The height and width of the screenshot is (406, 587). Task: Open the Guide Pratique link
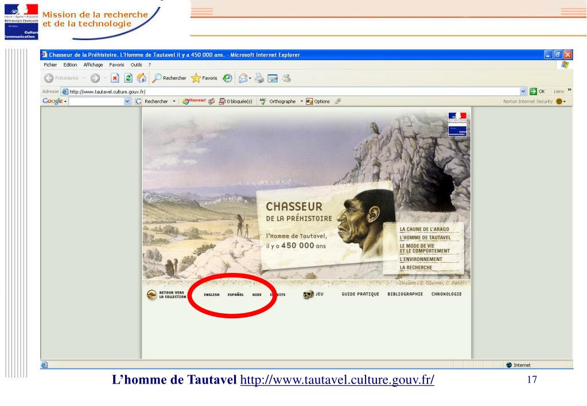pos(360,294)
